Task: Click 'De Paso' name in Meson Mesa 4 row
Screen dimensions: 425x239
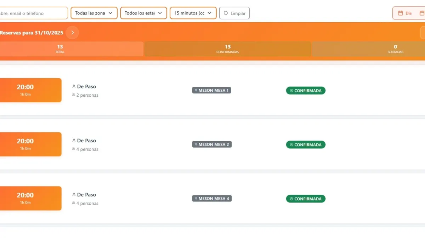Action: pos(86,195)
